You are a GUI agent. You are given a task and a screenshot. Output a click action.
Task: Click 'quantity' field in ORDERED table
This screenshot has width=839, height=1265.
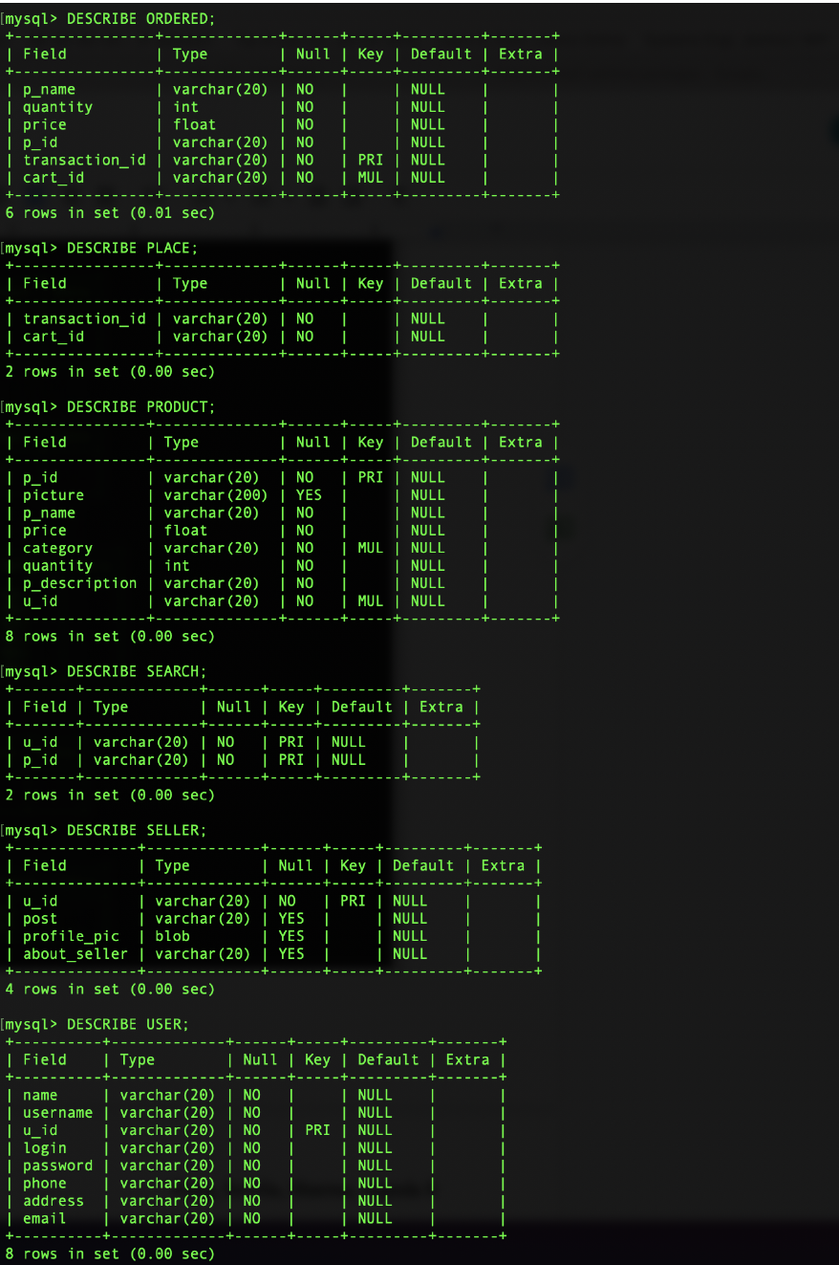click(57, 107)
